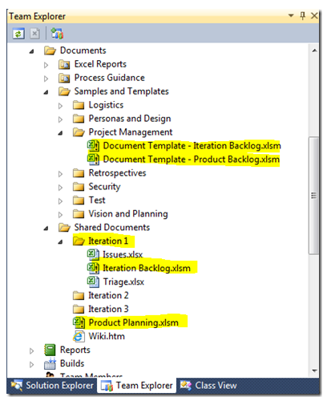Select Document Template - Iteration Backlog.xlsm

[192, 146]
